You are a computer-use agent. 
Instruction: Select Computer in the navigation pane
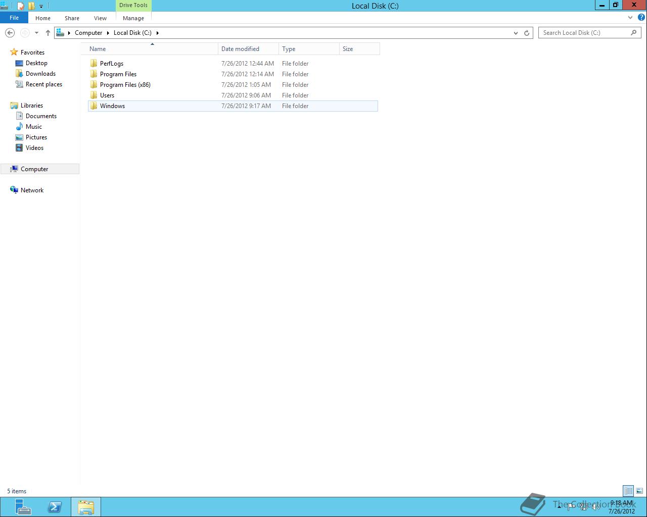pyautogui.click(x=39, y=169)
